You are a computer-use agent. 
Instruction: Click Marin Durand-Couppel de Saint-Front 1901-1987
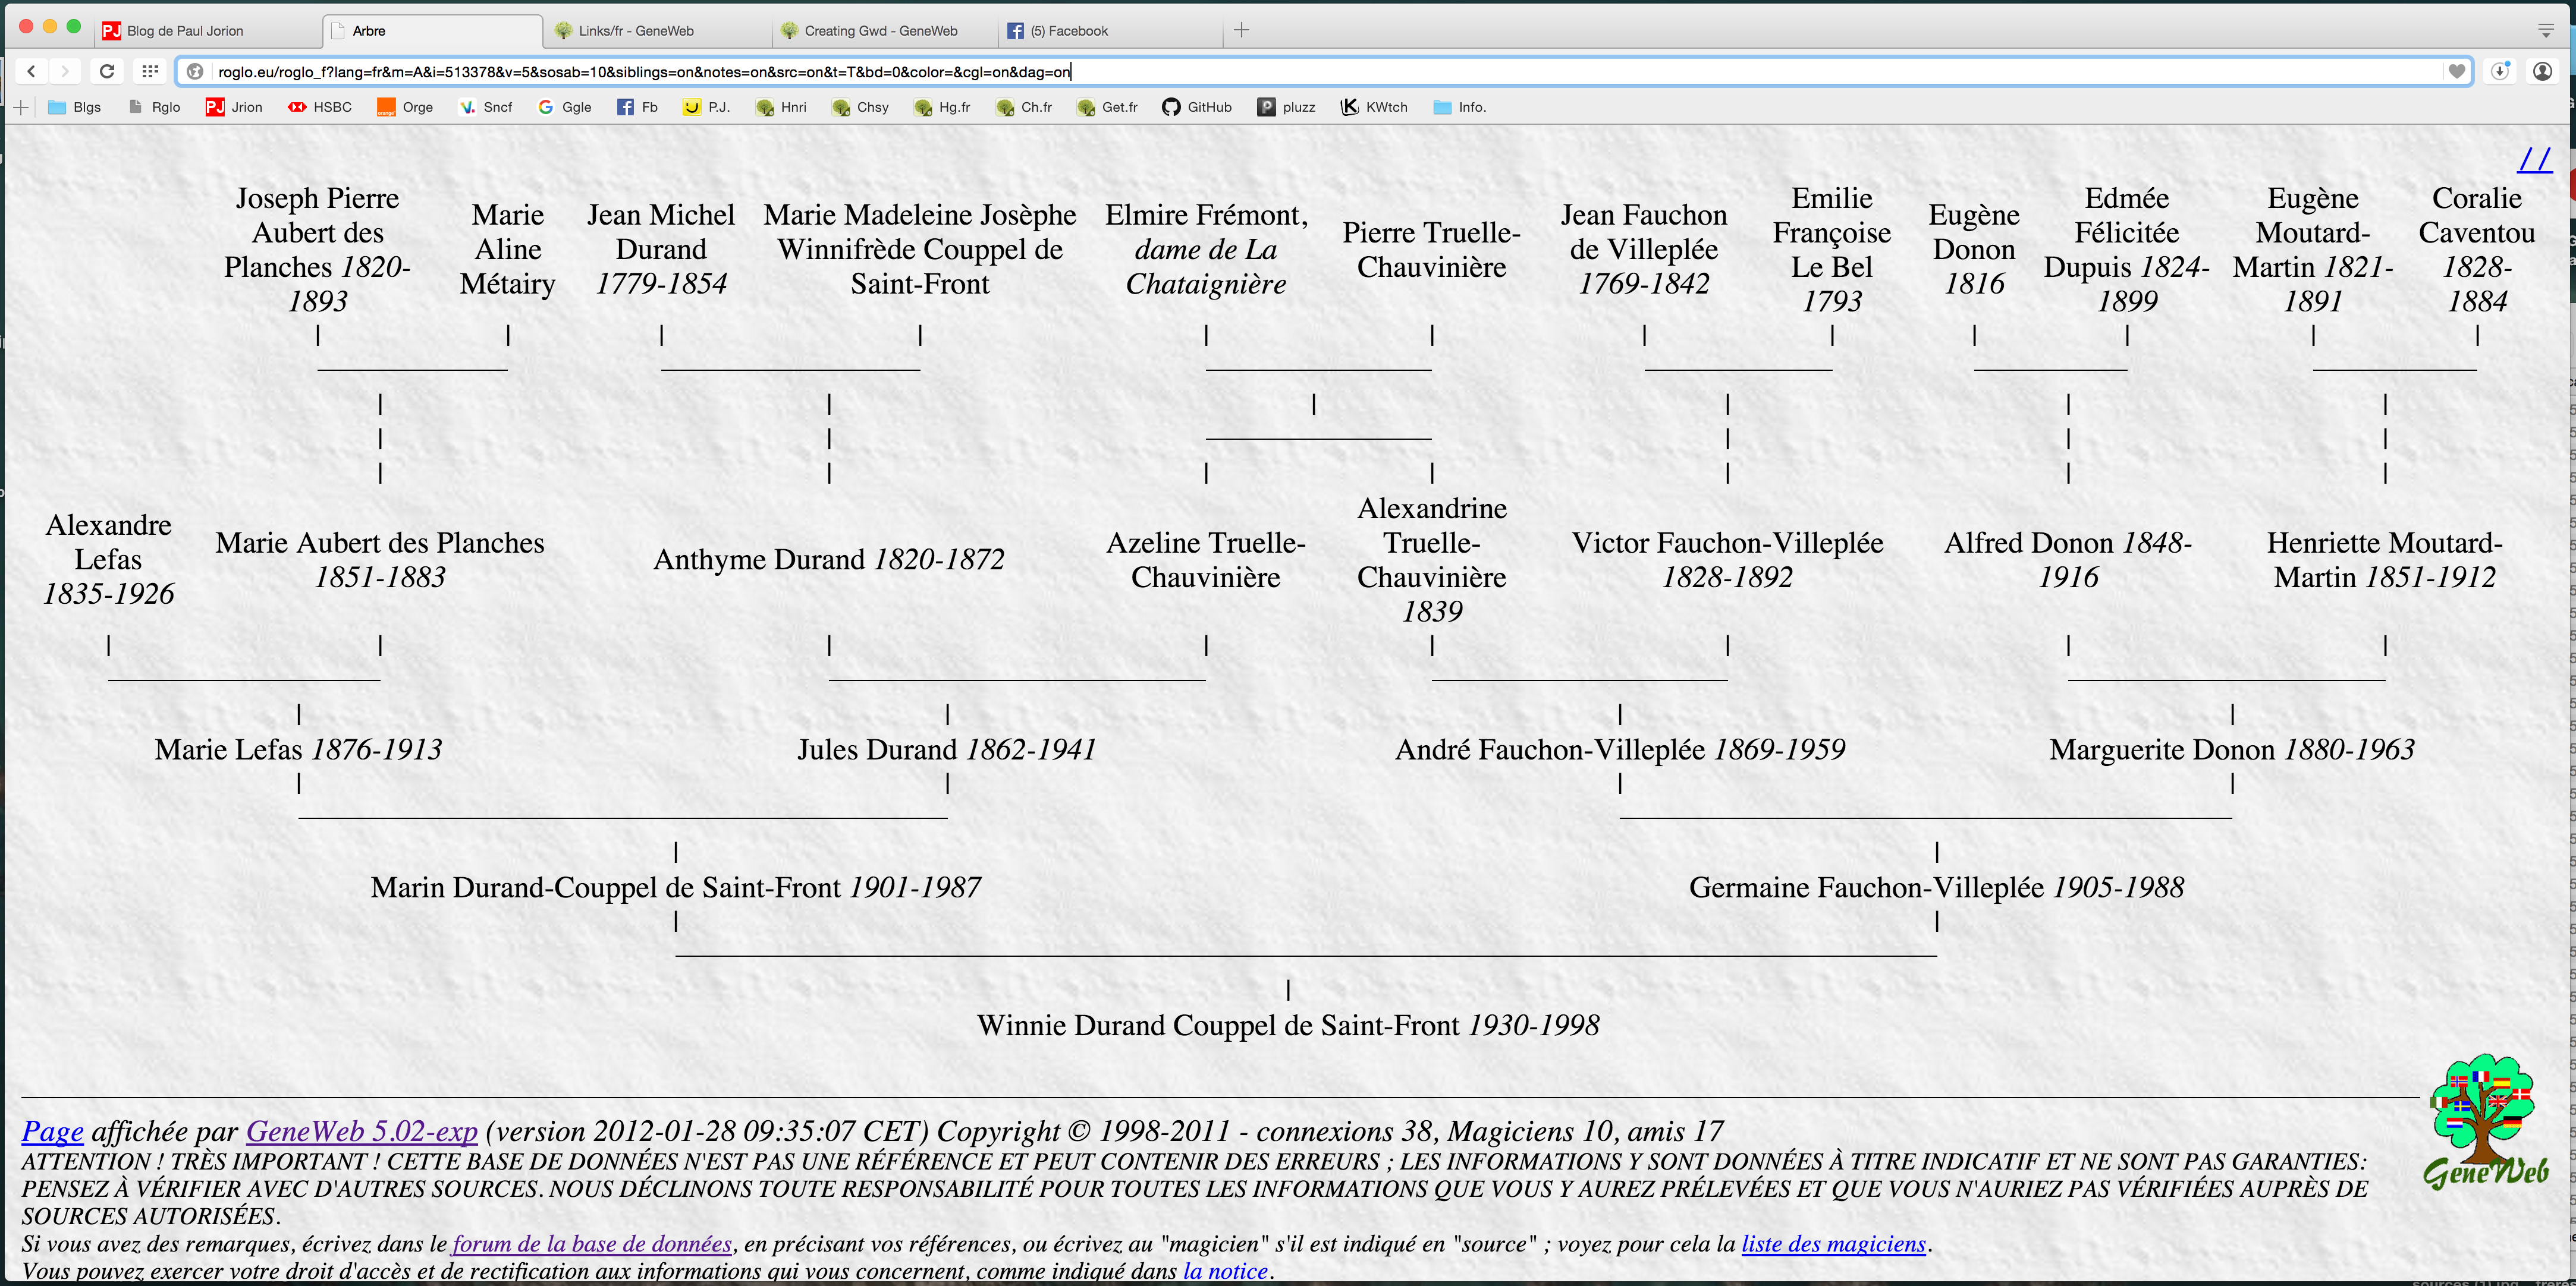pos(676,887)
